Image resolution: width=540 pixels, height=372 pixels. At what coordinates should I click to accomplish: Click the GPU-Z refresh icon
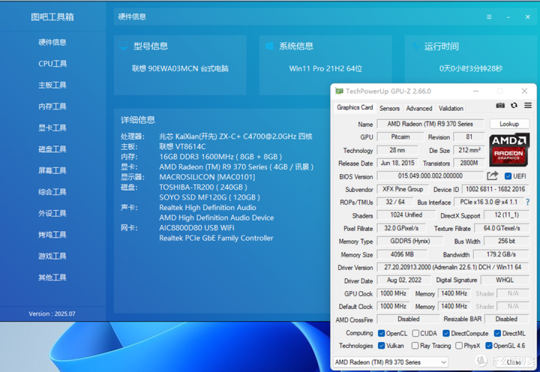pyautogui.click(x=514, y=105)
